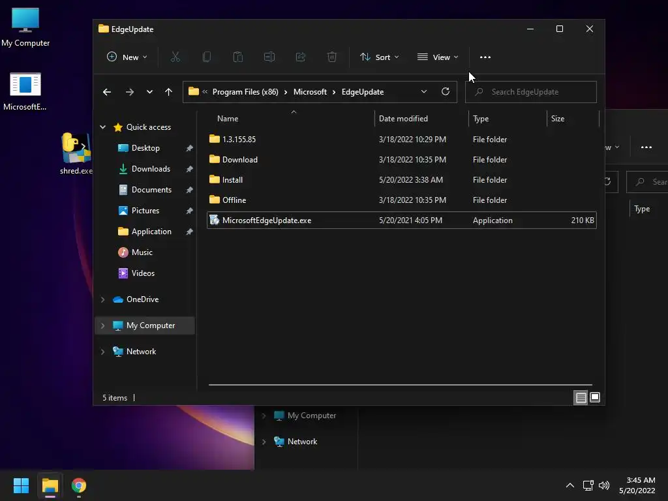Click EdgeUpdate breadcrumb in address bar
The width and height of the screenshot is (668, 501).
363,92
